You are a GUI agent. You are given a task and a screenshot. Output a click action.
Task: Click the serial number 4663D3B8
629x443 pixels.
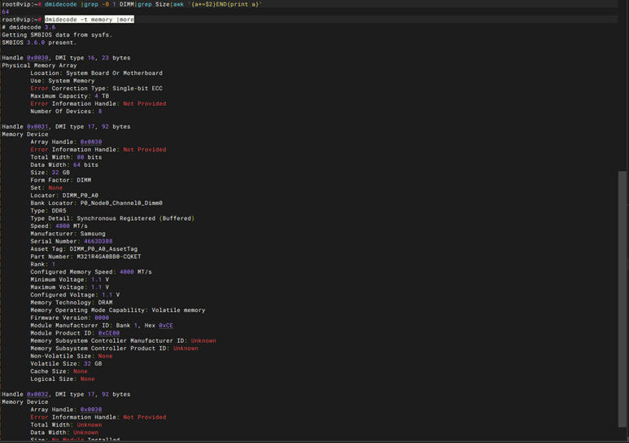98,241
